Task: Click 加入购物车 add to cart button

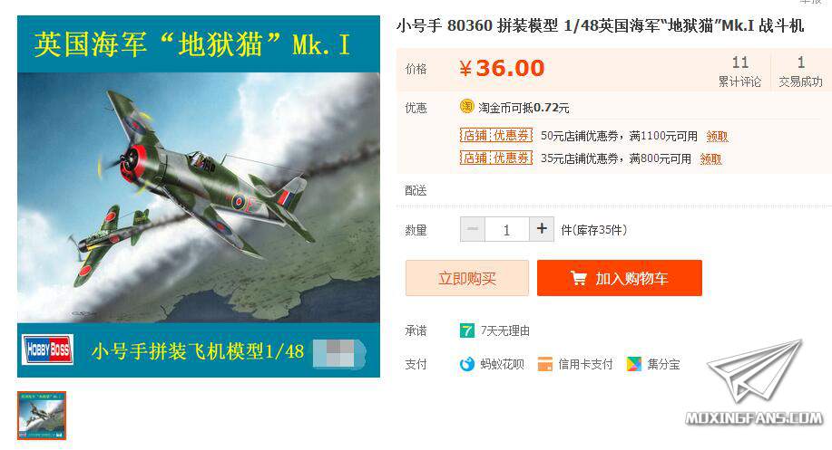Action: click(x=619, y=278)
